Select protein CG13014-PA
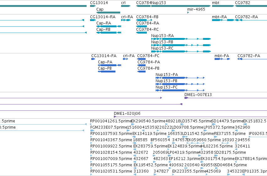The image size is (267, 176). click(x=93, y=59)
